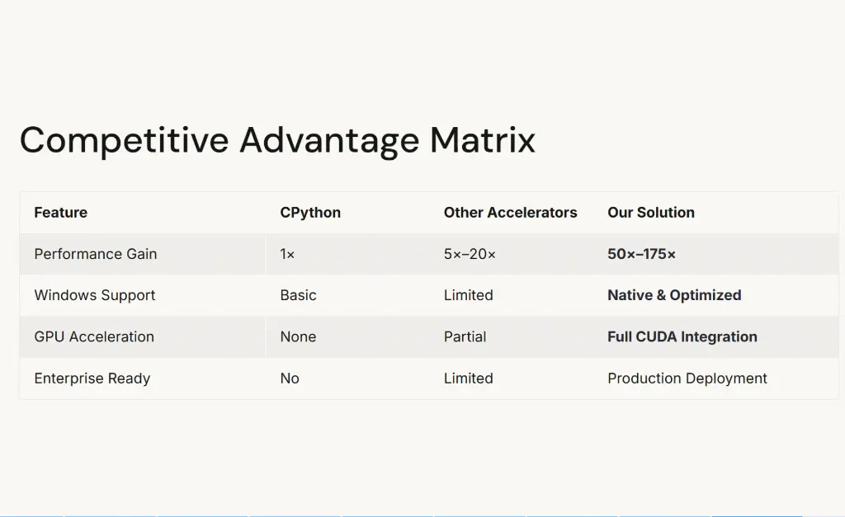Select Limited in the Windows Support row

(468, 295)
